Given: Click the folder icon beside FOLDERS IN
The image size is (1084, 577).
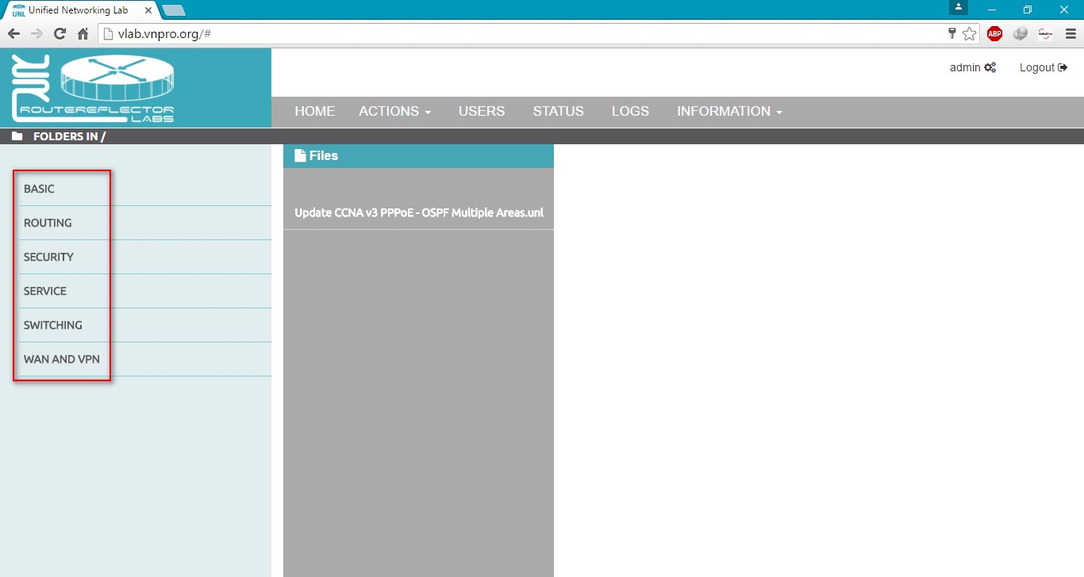Looking at the screenshot, I should tap(17, 136).
